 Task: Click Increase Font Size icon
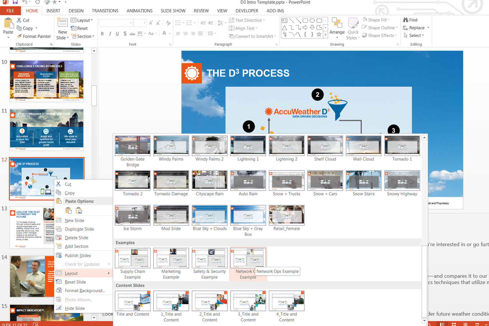pos(151,23)
